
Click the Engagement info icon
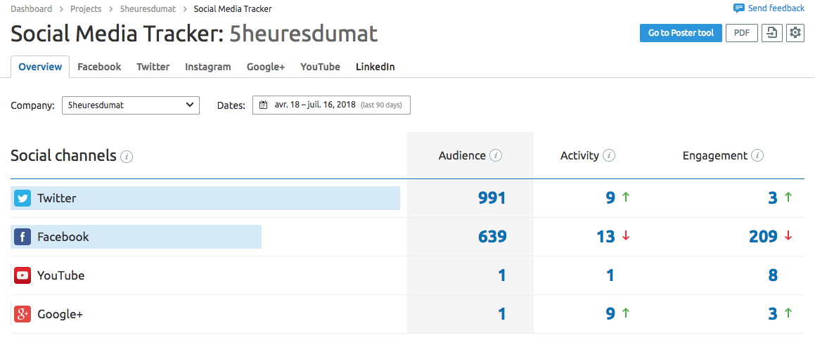tap(757, 156)
